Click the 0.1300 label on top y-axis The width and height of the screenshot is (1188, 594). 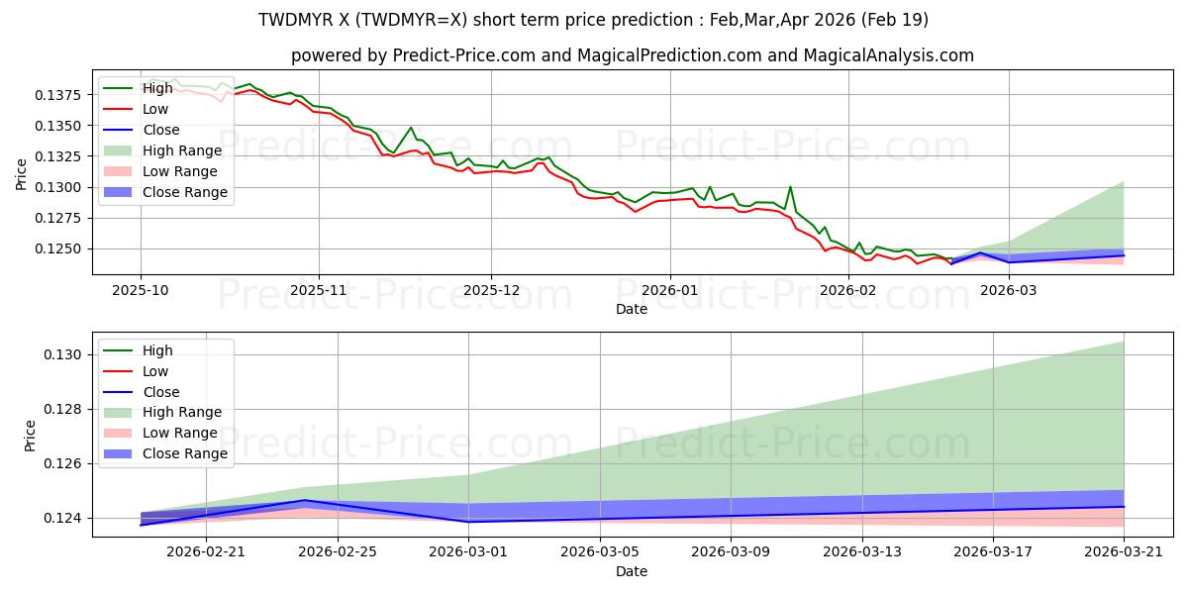coord(63,187)
